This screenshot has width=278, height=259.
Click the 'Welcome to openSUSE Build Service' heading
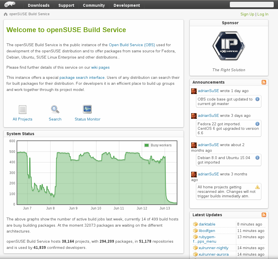point(66,30)
